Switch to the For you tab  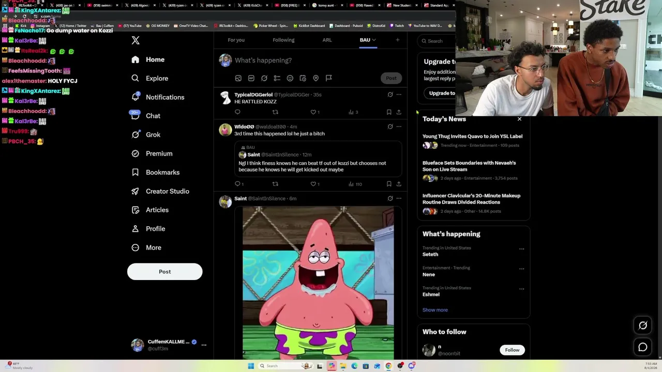click(x=236, y=40)
